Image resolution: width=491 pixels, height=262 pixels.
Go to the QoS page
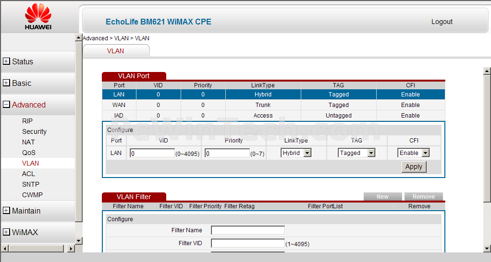tap(28, 153)
